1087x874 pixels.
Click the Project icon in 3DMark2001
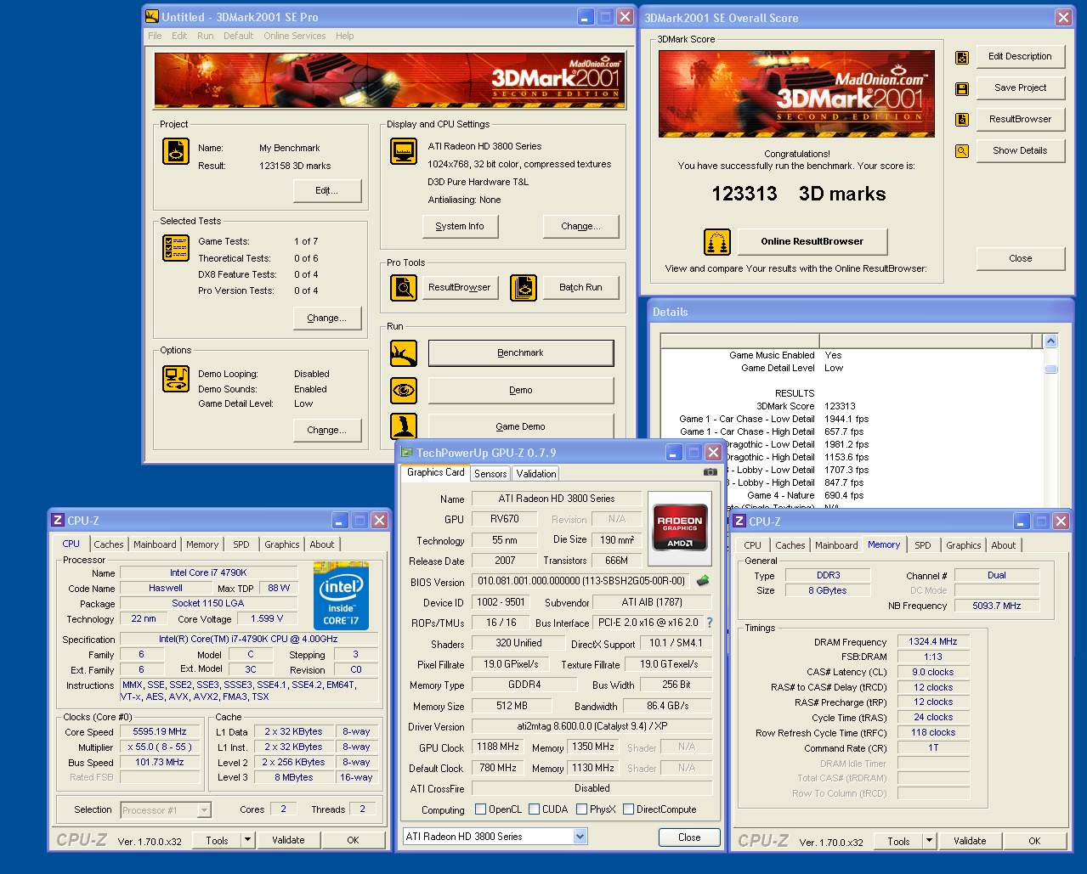tap(176, 151)
